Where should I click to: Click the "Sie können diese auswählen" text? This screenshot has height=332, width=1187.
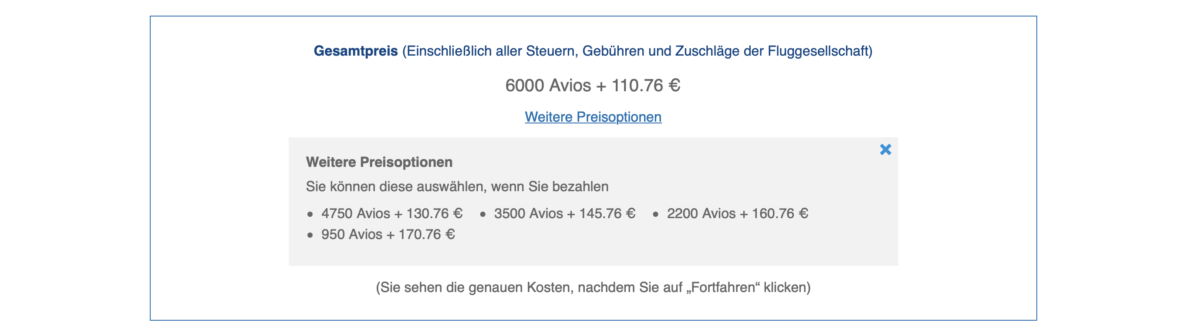[396, 187]
